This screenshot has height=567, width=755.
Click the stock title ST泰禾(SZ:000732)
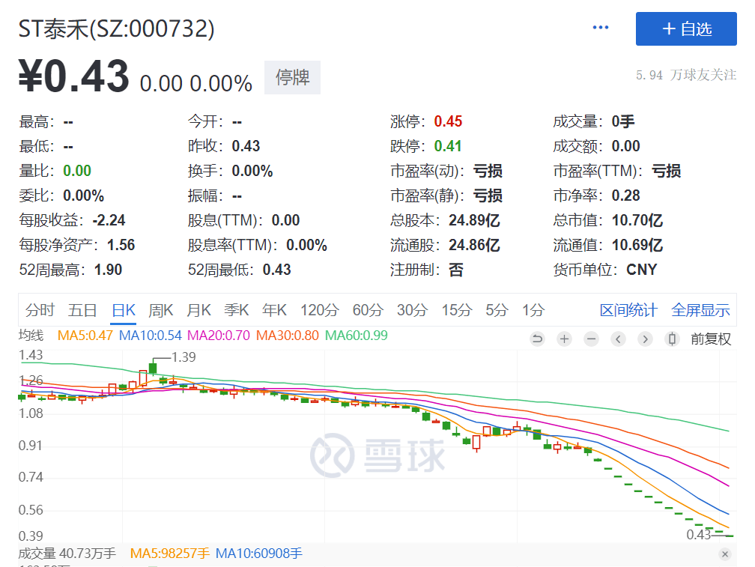click(117, 28)
